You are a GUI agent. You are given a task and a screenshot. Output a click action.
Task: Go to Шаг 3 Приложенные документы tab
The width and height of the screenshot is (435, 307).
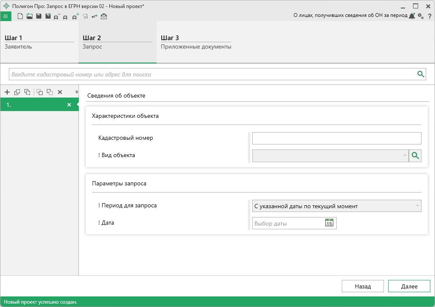(x=196, y=42)
